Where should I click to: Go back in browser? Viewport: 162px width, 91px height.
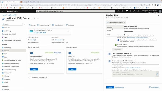2,5
